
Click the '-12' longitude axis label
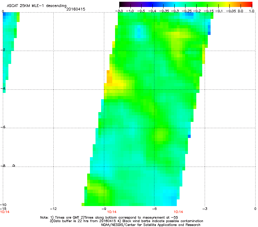[x=53, y=209]
